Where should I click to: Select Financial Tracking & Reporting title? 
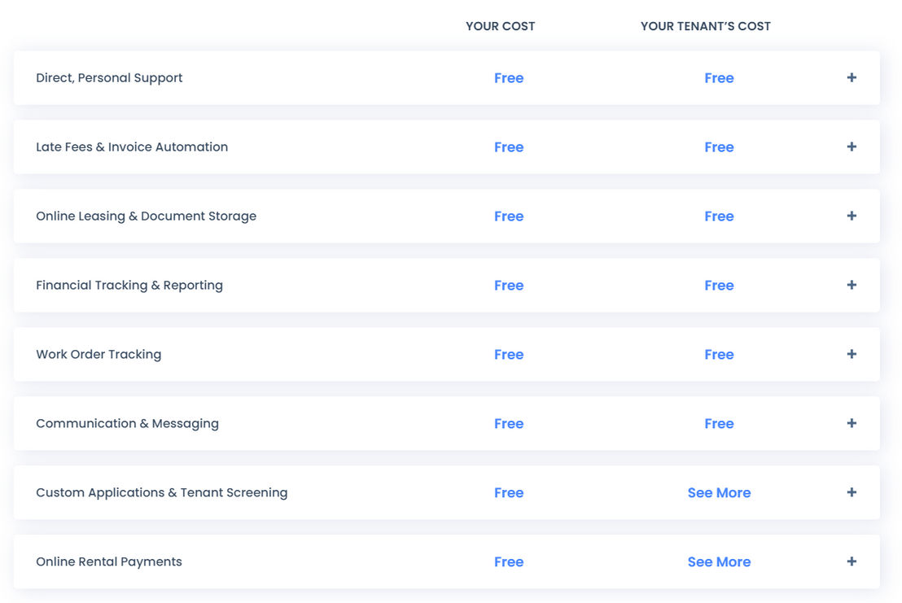(129, 286)
